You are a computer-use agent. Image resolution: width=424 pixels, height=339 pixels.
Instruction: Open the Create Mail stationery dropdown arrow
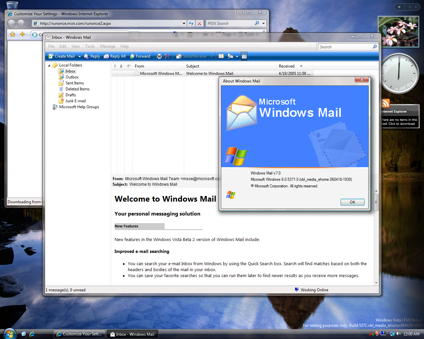pos(79,57)
